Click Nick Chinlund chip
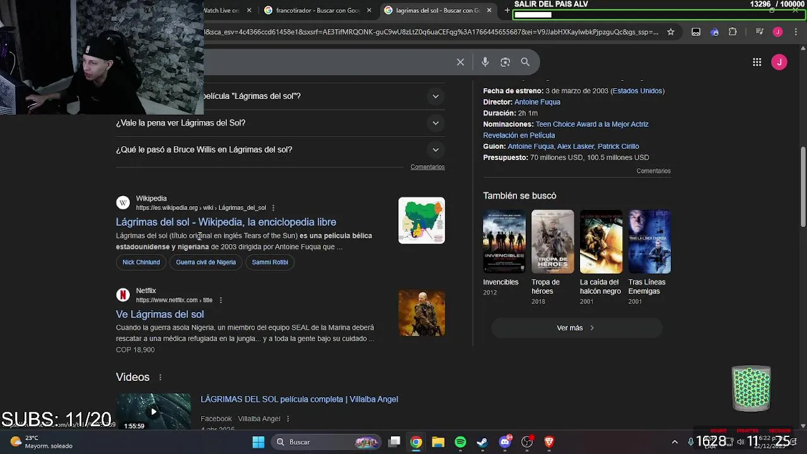 (x=141, y=262)
